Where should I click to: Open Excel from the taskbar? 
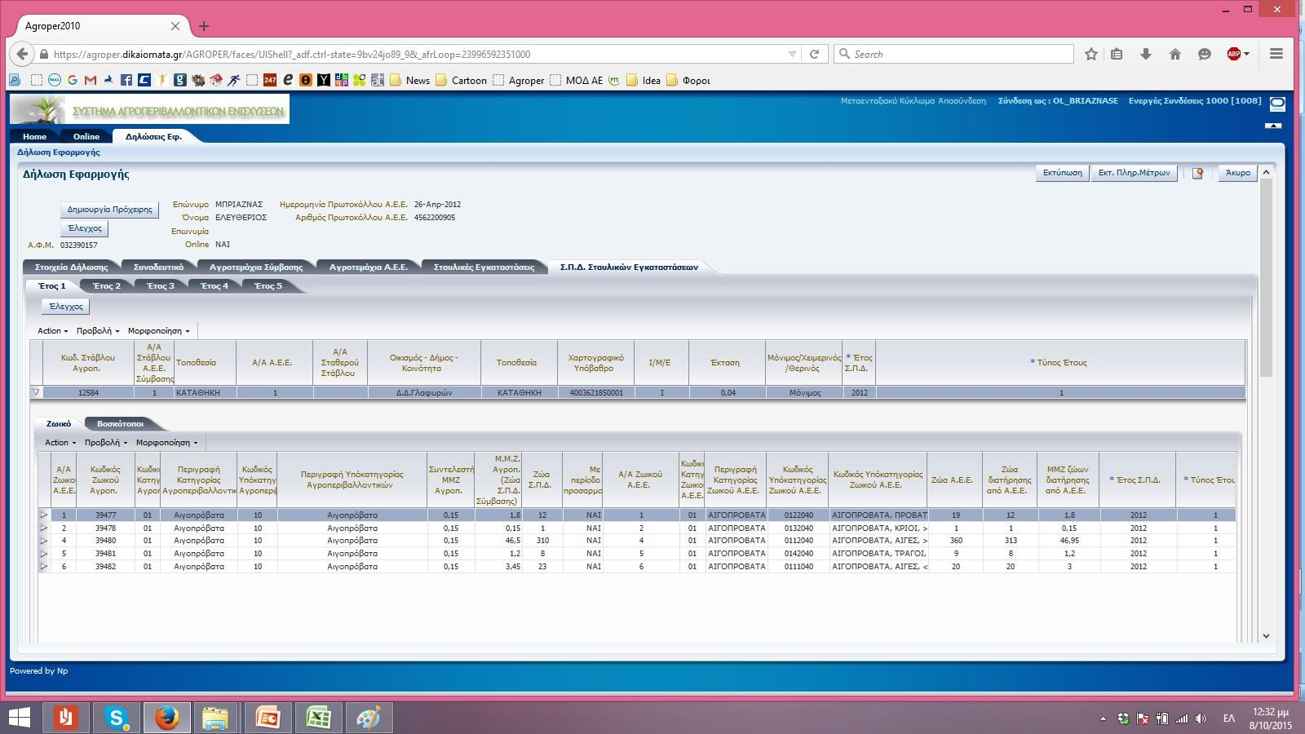coord(318,718)
